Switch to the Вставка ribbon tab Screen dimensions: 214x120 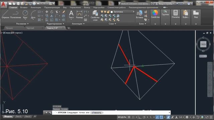pos(24,7)
